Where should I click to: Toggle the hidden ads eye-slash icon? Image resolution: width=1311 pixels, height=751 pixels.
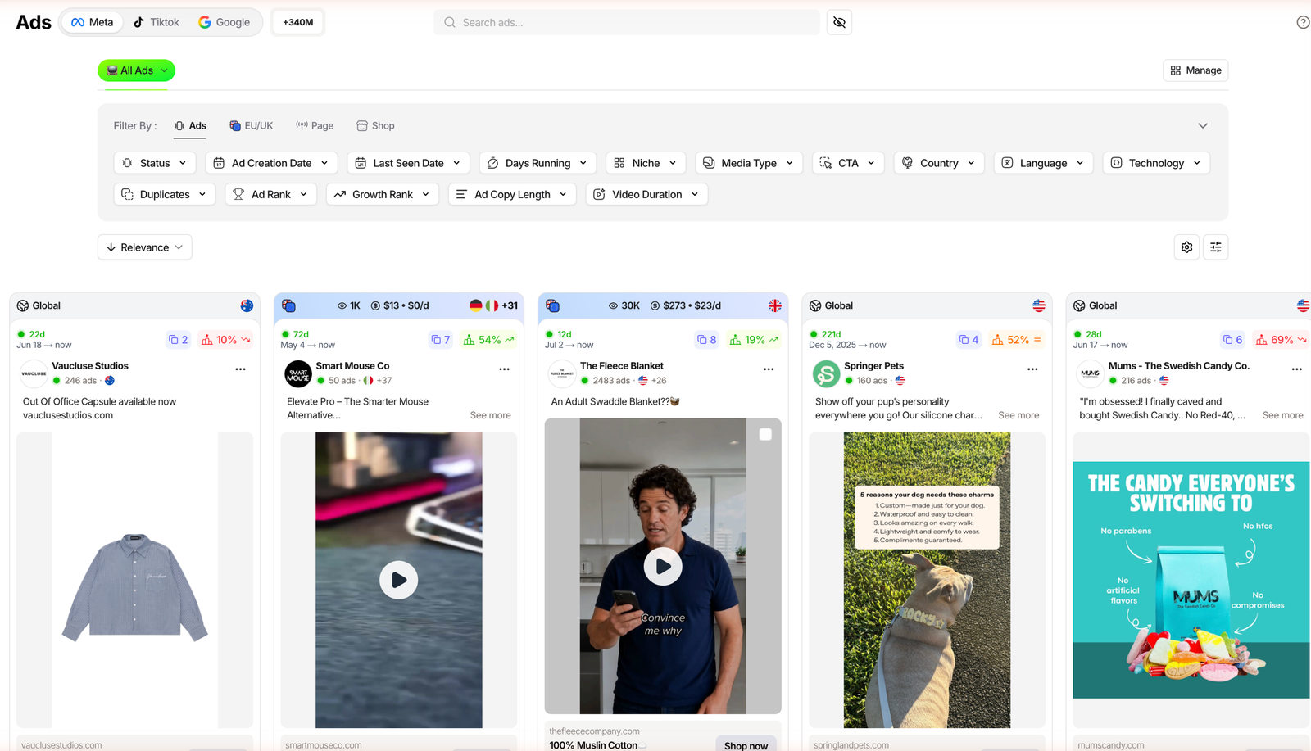[x=839, y=22]
